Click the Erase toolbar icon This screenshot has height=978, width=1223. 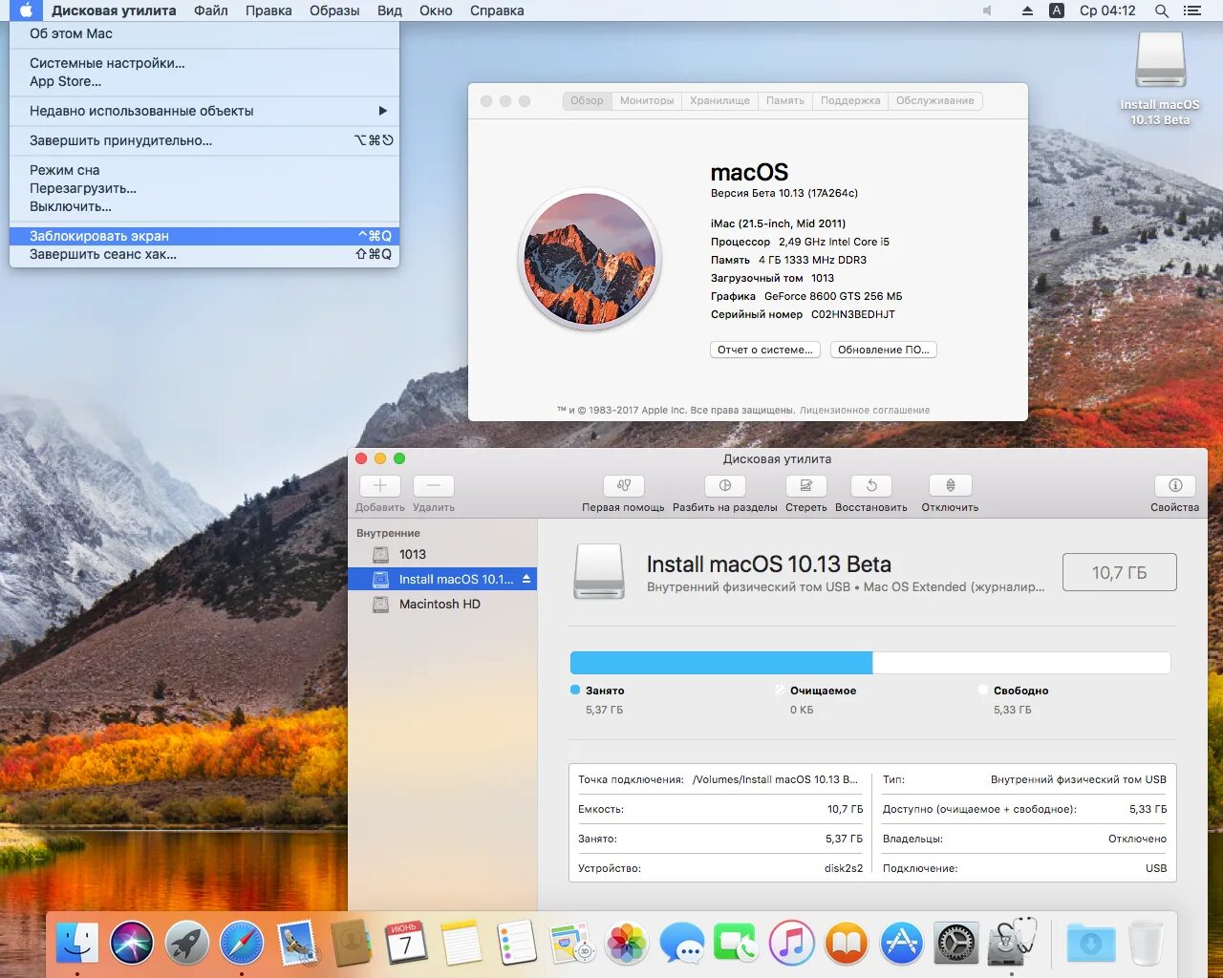[806, 485]
